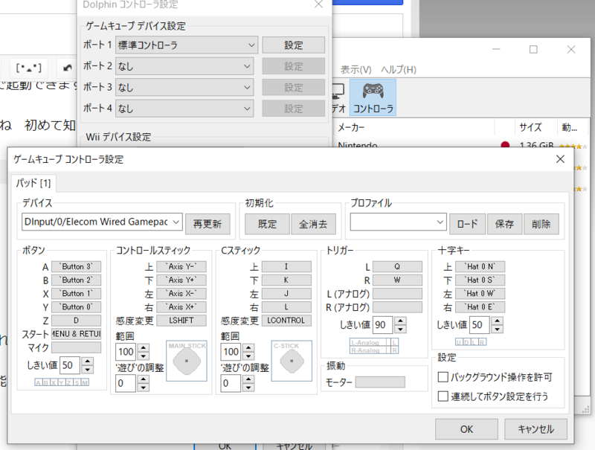Increase コントロールスティック 範囲 value up arrow
Image resolution: width=595 pixels, height=450 pixels.
[x=143, y=347]
